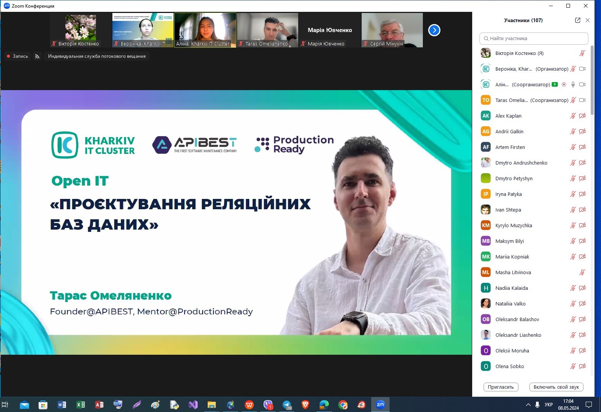Select Марія Ювченко video tile

coord(330,30)
